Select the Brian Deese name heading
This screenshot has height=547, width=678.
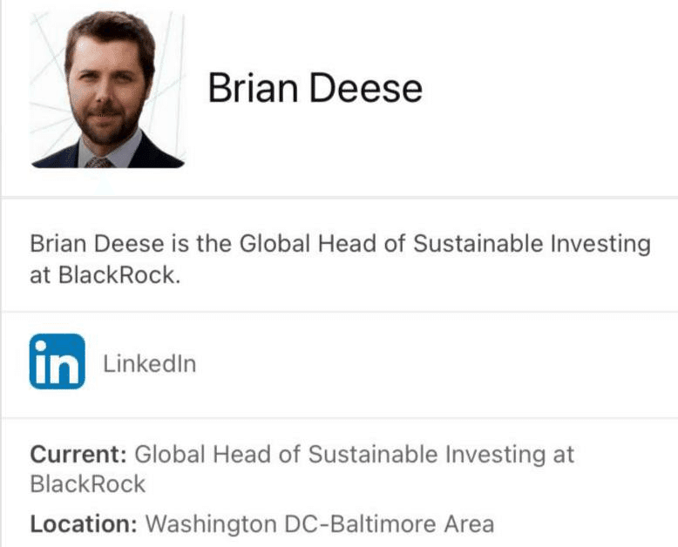pyautogui.click(x=315, y=88)
